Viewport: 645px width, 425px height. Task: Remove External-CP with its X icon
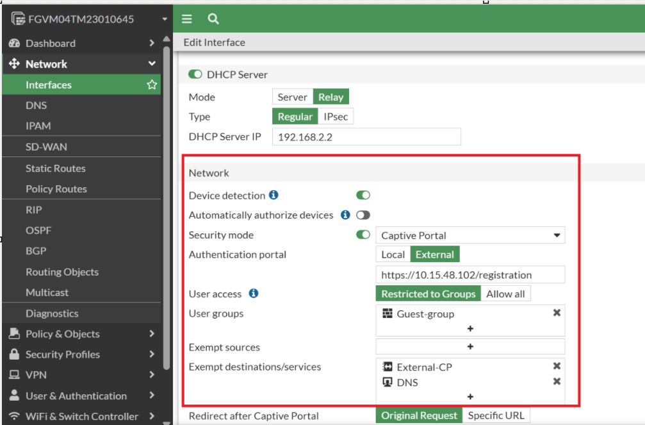click(557, 365)
